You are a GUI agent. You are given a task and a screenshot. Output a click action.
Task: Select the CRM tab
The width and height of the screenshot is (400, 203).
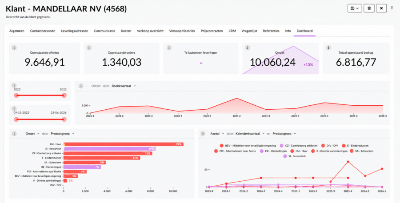pos(232,31)
